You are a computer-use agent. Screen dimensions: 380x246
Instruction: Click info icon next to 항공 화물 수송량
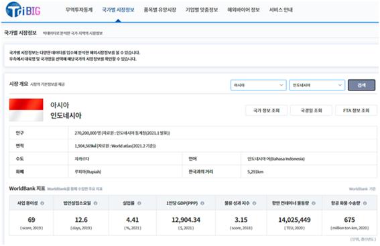pos(365,203)
